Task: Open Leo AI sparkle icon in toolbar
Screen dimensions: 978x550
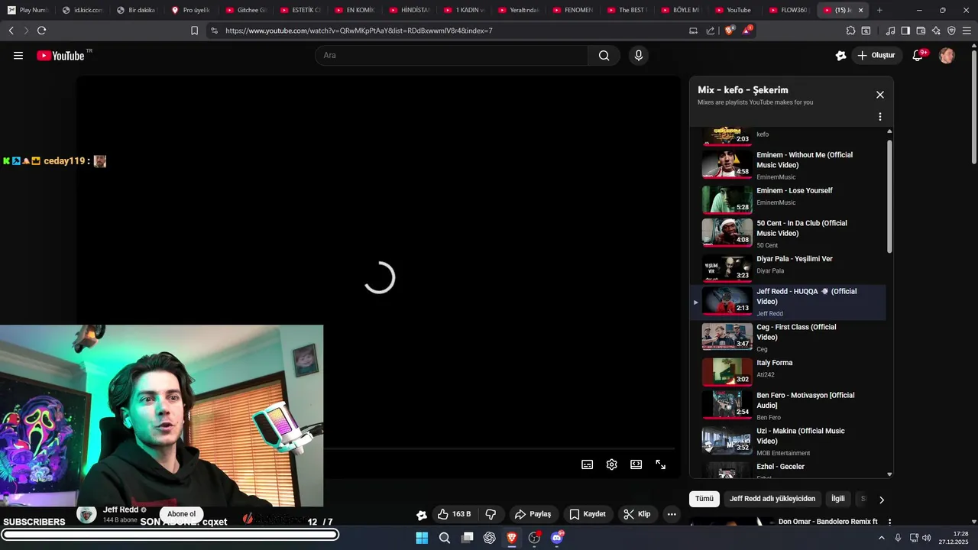Action: click(x=936, y=31)
